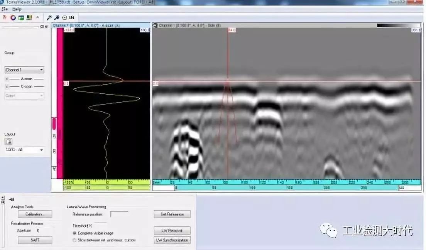This screenshot has height=250, width=426.
Task: Click the SAFT button
Action: point(35,240)
